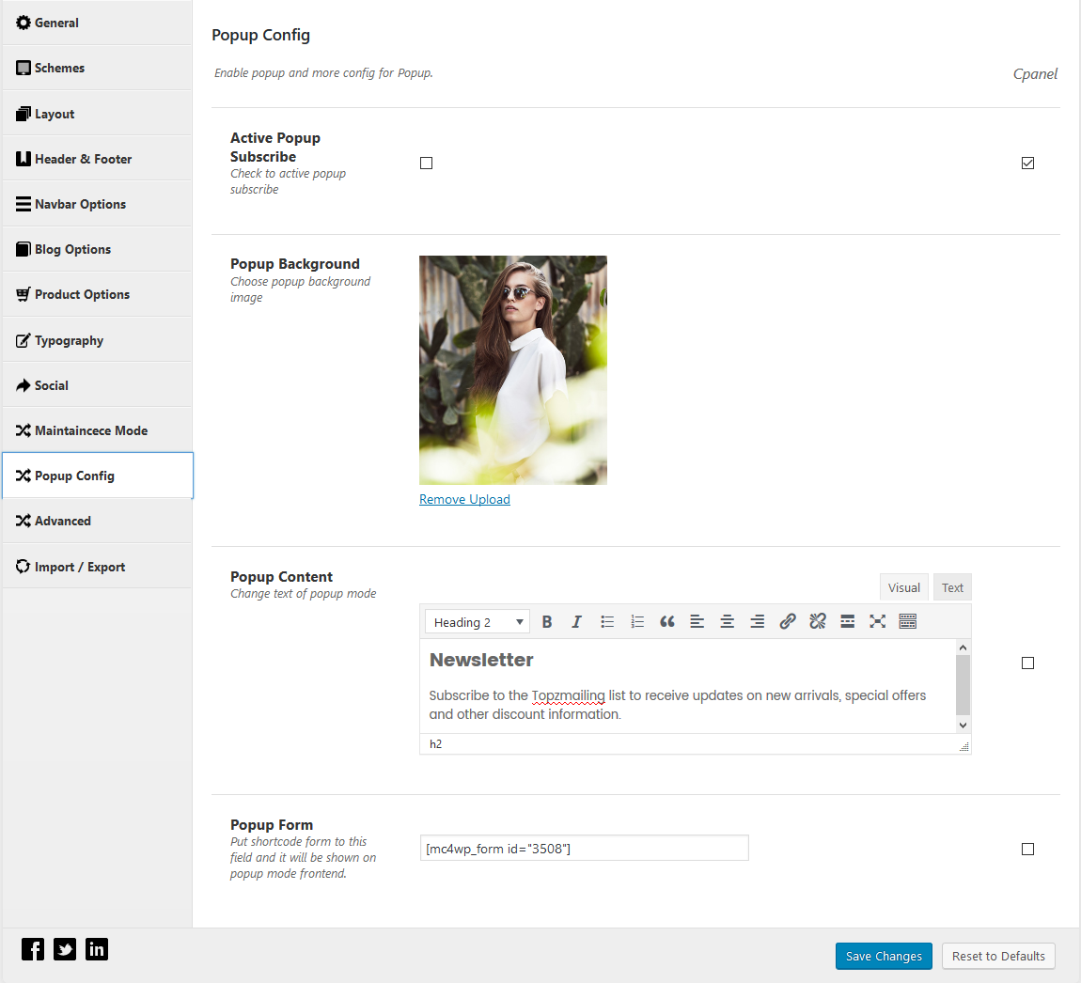Open Import / Export section

(97, 567)
